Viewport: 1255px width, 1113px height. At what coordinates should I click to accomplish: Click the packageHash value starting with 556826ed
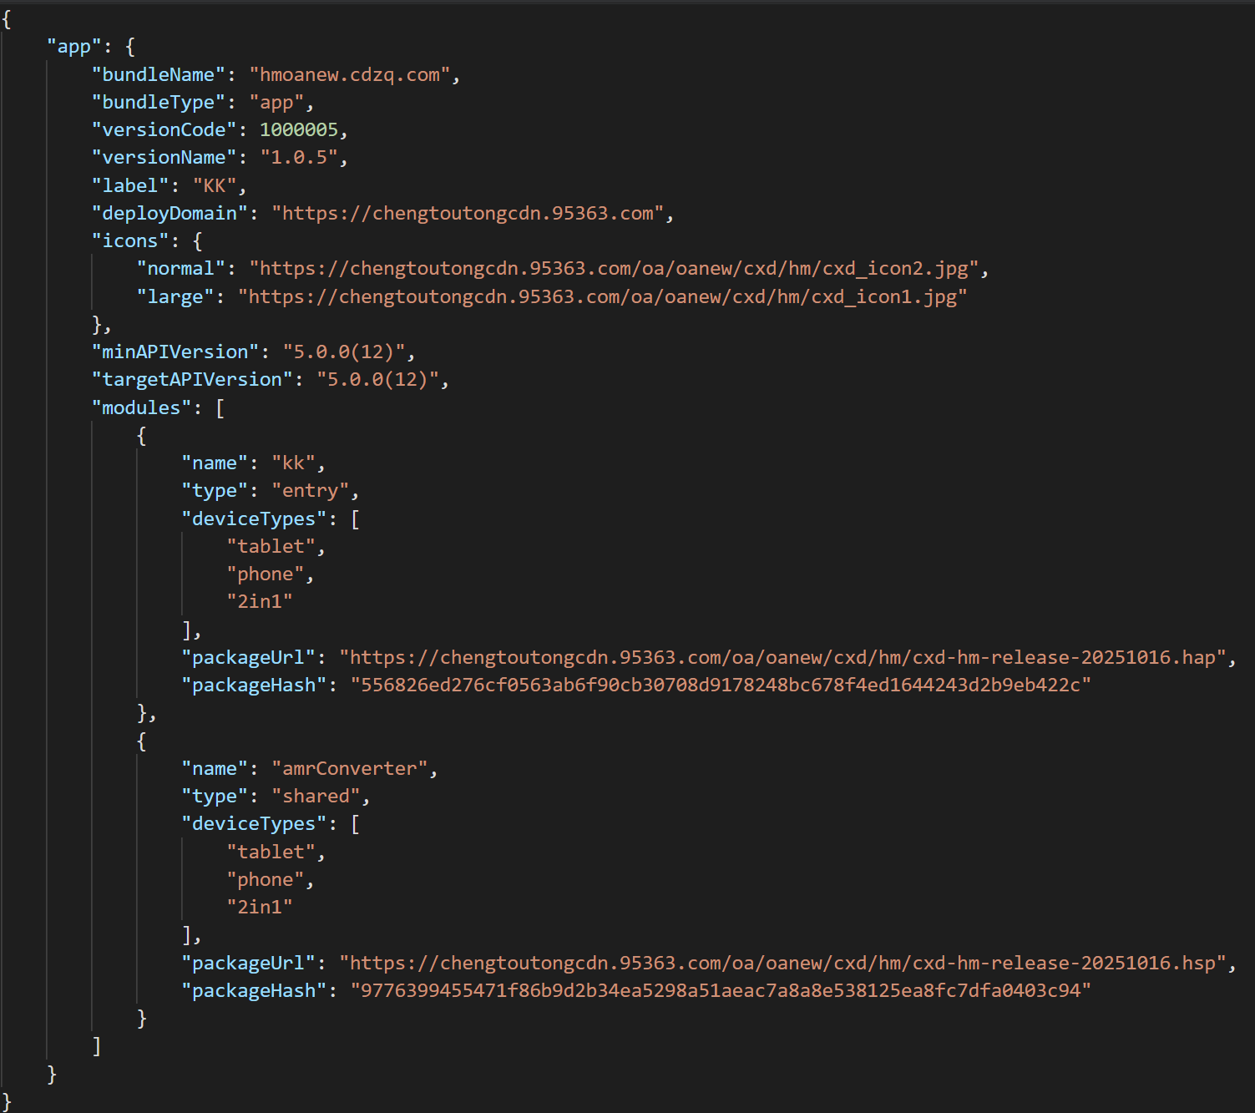coord(720,686)
